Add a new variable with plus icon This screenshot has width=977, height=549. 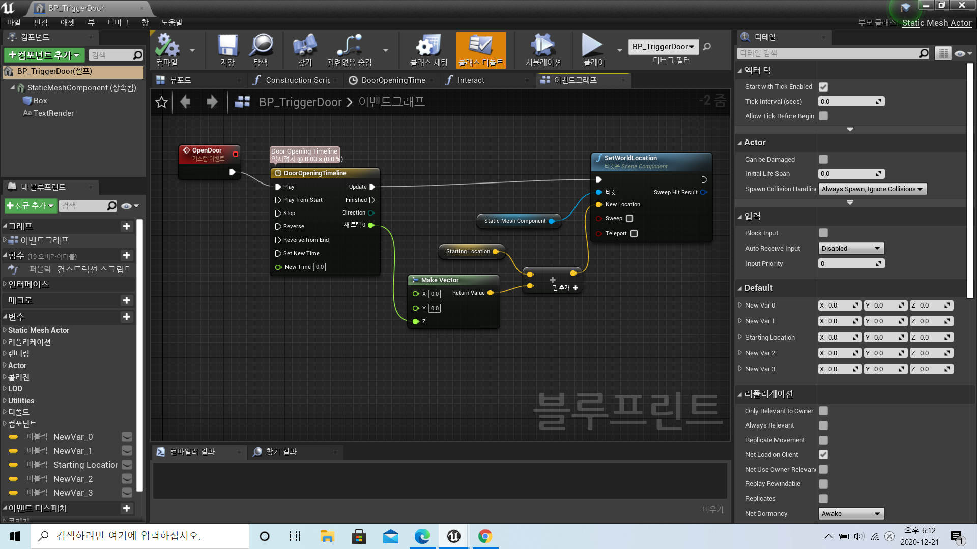click(x=127, y=317)
